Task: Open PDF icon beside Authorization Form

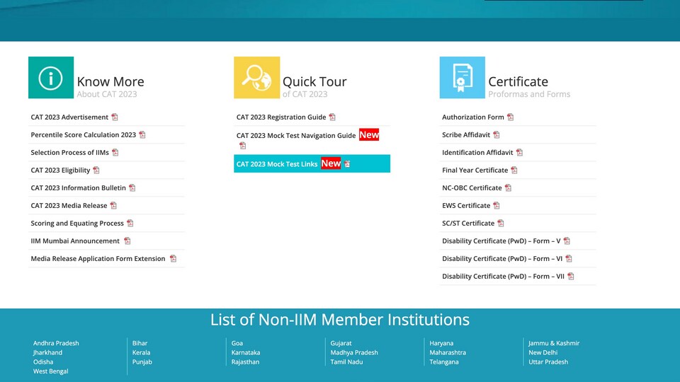Action: click(x=511, y=117)
